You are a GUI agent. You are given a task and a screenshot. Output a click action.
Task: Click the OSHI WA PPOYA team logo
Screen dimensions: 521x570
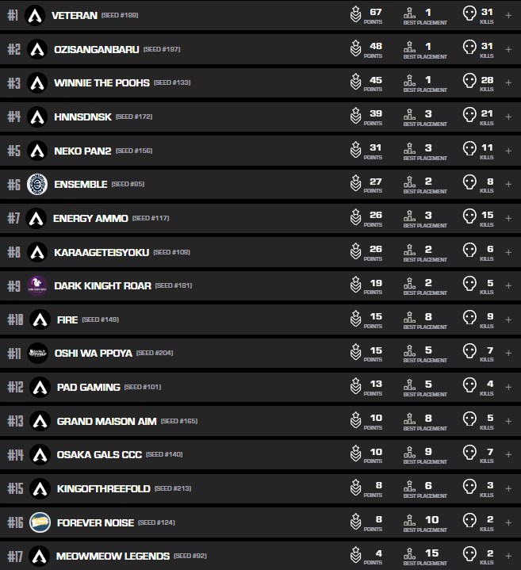coord(38,353)
